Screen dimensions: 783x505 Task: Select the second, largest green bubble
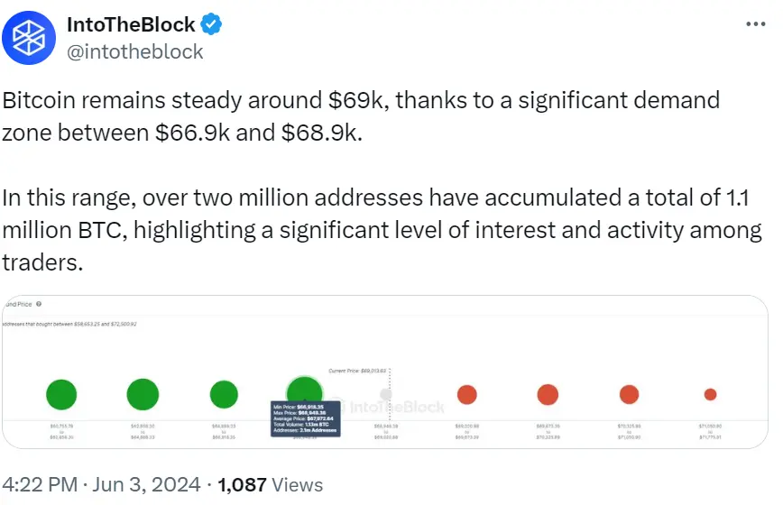click(x=143, y=394)
